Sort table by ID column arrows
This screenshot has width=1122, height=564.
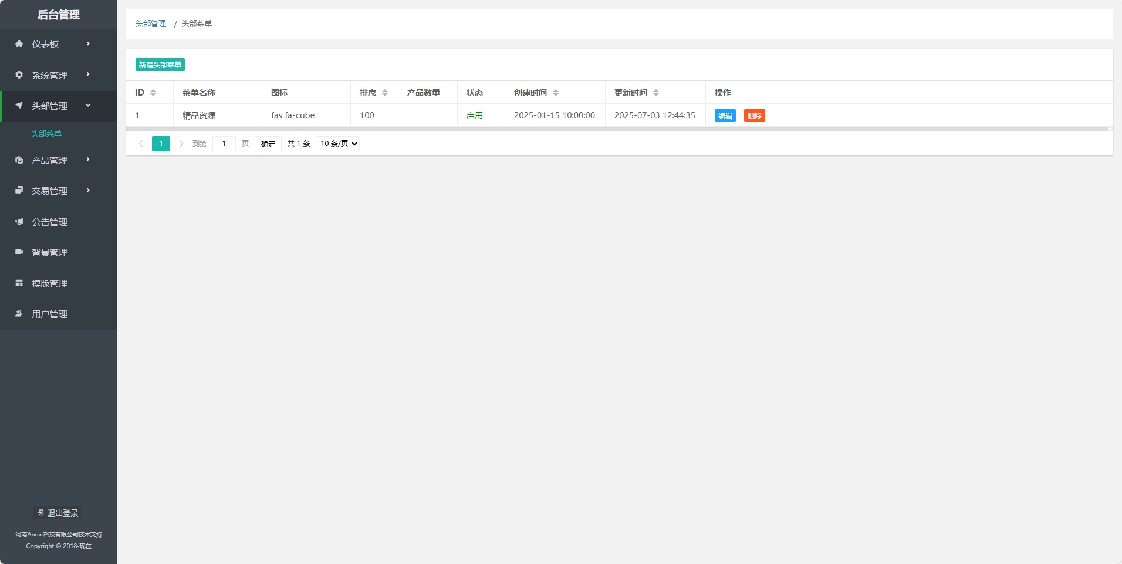(153, 93)
